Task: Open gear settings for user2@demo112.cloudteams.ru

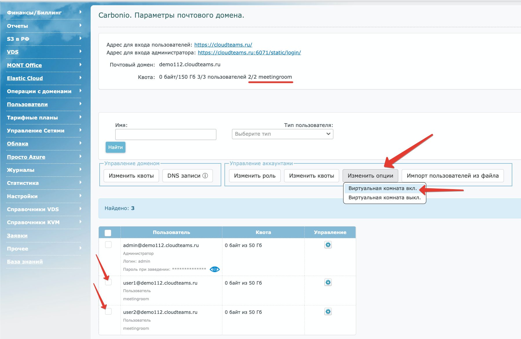Action: tap(328, 312)
